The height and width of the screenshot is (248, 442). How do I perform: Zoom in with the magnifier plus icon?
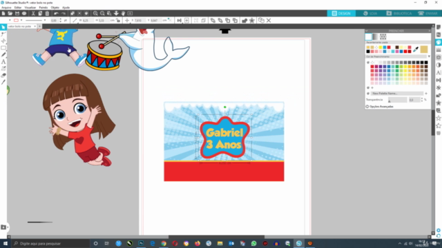tap(95, 13)
